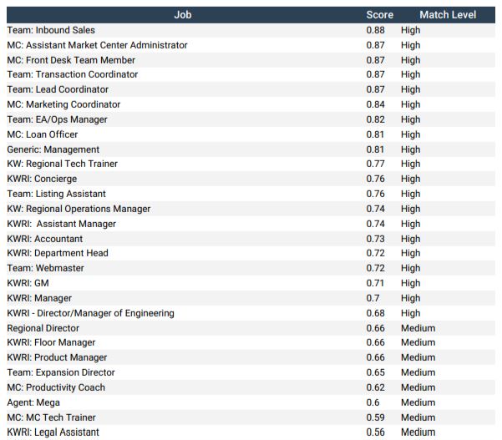Click the 0.62 score value
The height and width of the screenshot is (440, 502).
click(375, 387)
